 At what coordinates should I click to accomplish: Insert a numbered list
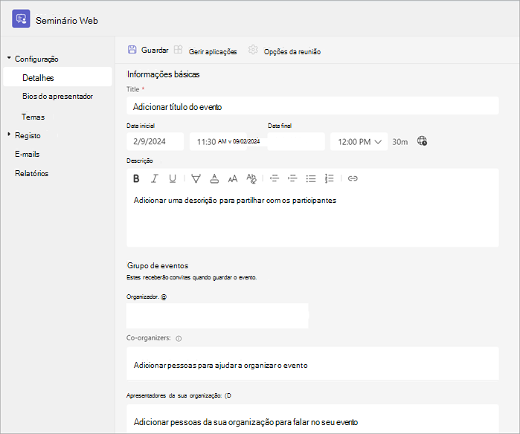coord(329,178)
